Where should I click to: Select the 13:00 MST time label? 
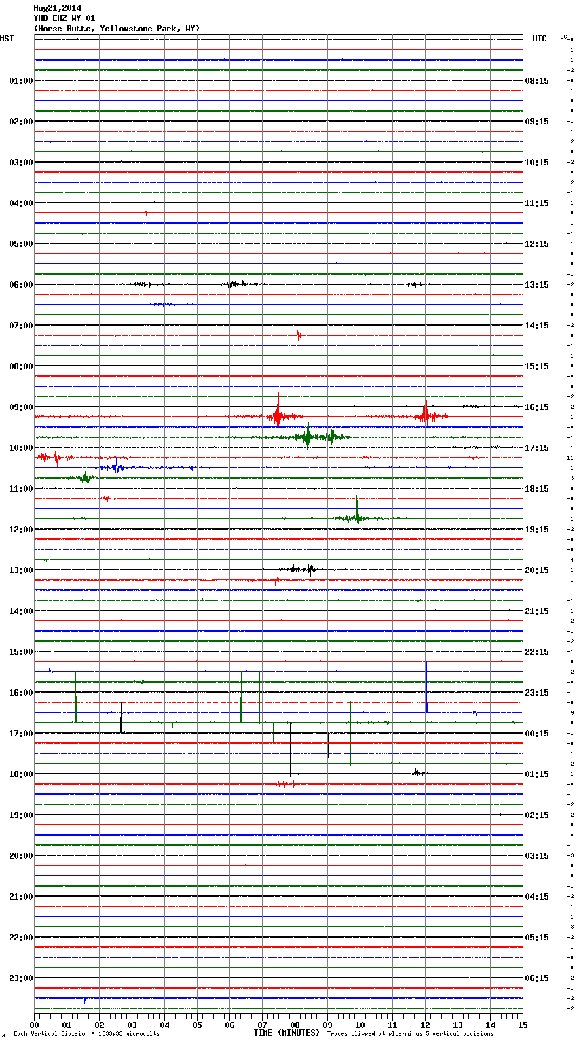(x=21, y=570)
